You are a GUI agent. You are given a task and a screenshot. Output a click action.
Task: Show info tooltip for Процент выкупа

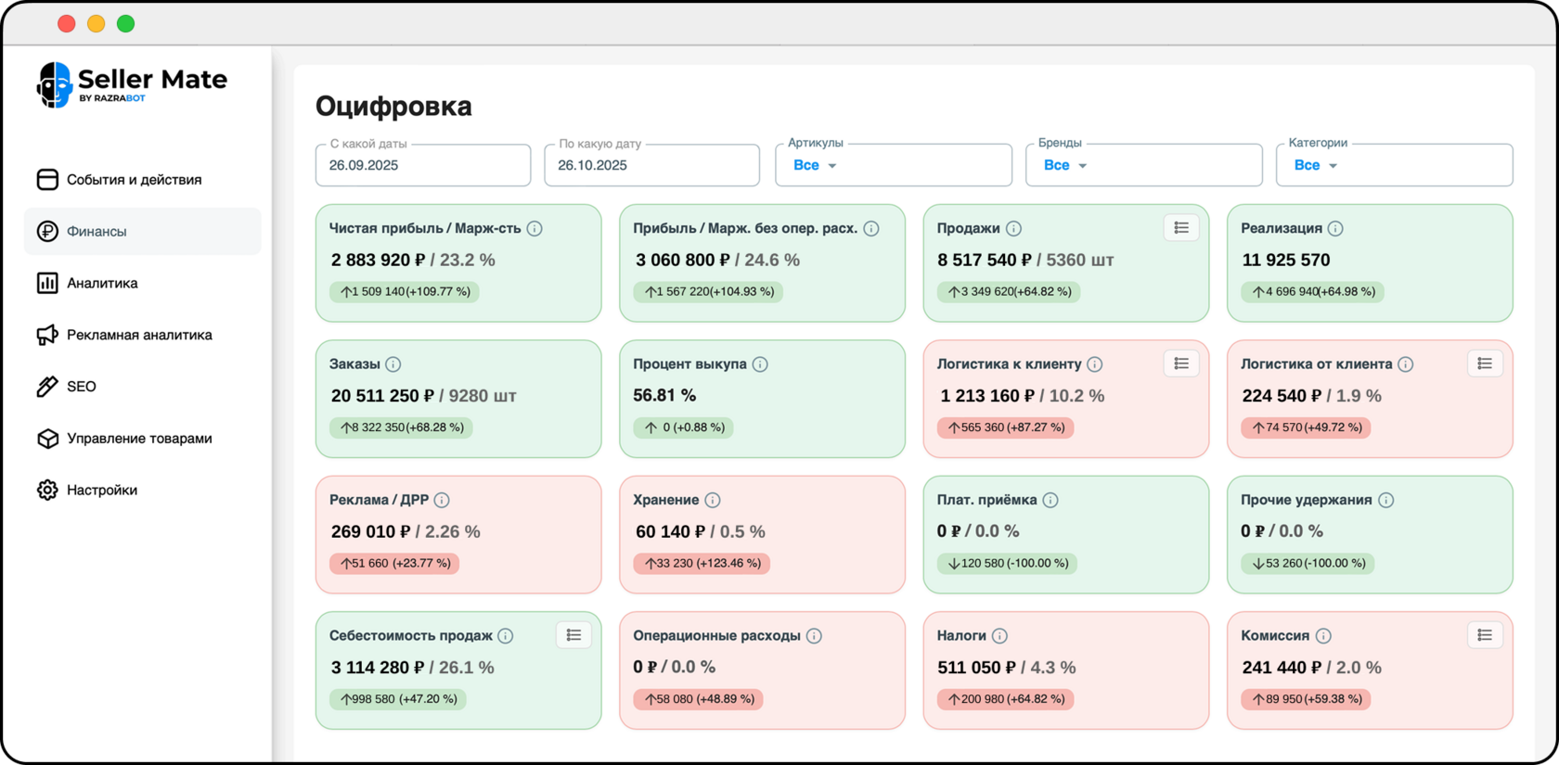[760, 364]
